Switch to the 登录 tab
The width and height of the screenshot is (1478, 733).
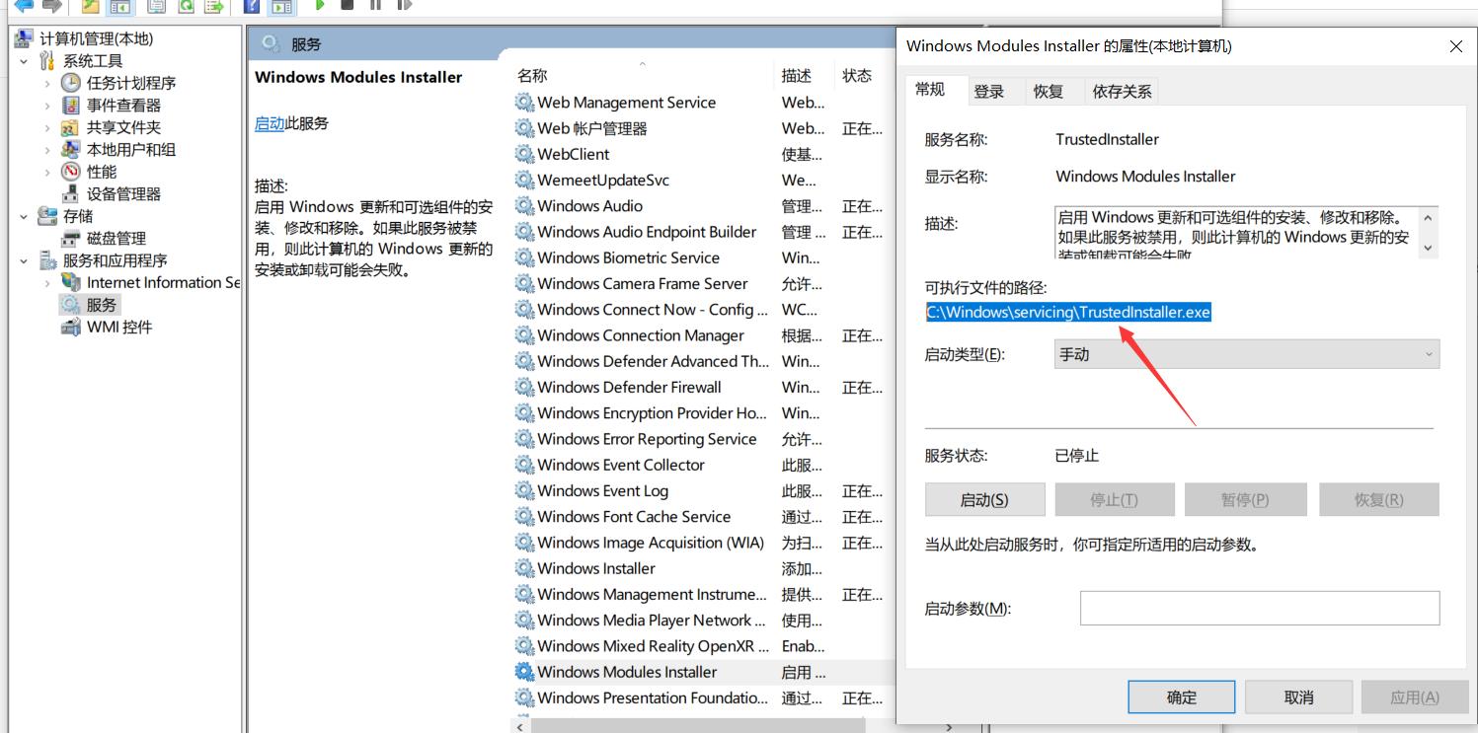point(989,92)
